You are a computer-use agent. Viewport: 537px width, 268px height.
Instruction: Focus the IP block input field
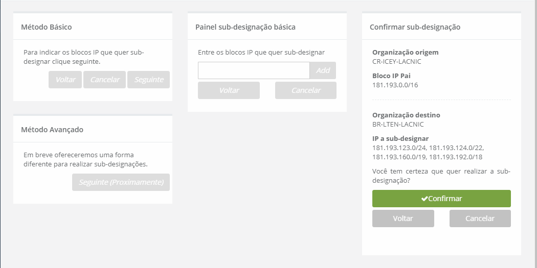[x=254, y=70]
